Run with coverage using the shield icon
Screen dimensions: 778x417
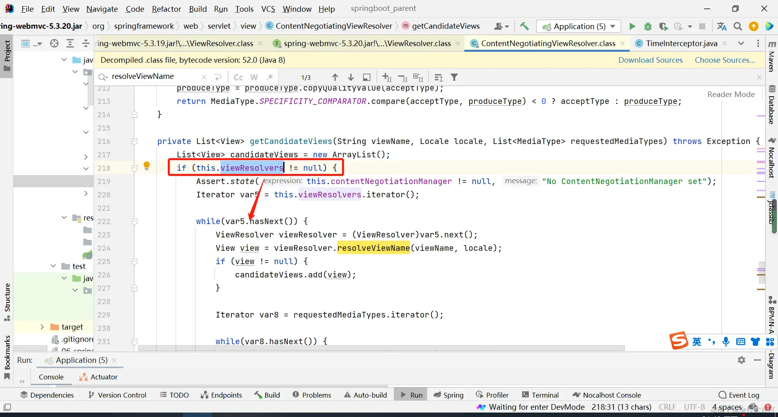663,26
